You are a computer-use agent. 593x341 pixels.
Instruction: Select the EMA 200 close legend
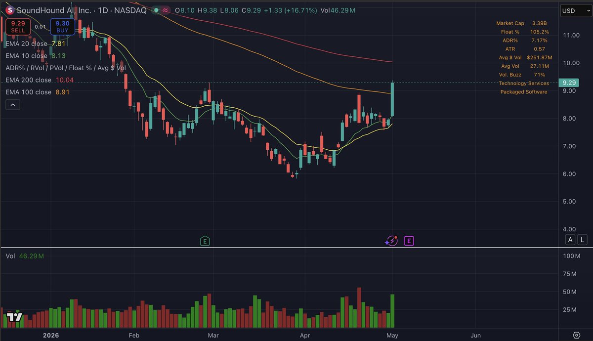pyautogui.click(x=39, y=80)
